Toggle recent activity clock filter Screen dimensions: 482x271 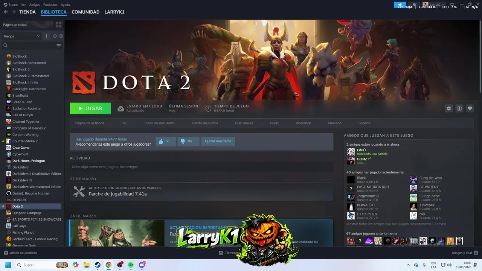pyautogui.click(x=55, y=36)
